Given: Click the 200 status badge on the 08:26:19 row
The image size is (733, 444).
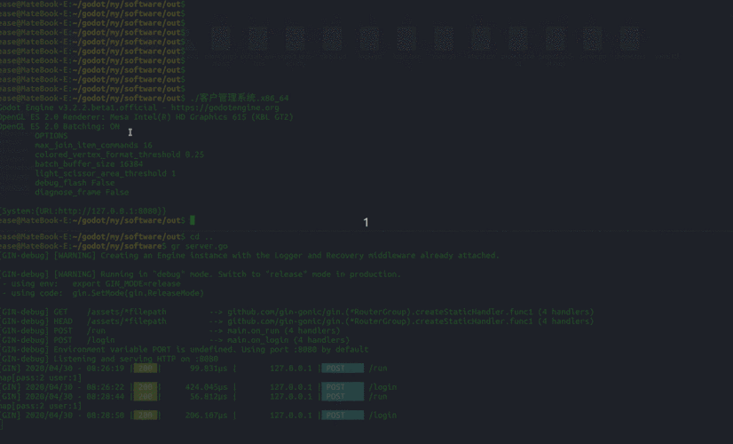Looking at the screenshot, I should pos(146,369).
